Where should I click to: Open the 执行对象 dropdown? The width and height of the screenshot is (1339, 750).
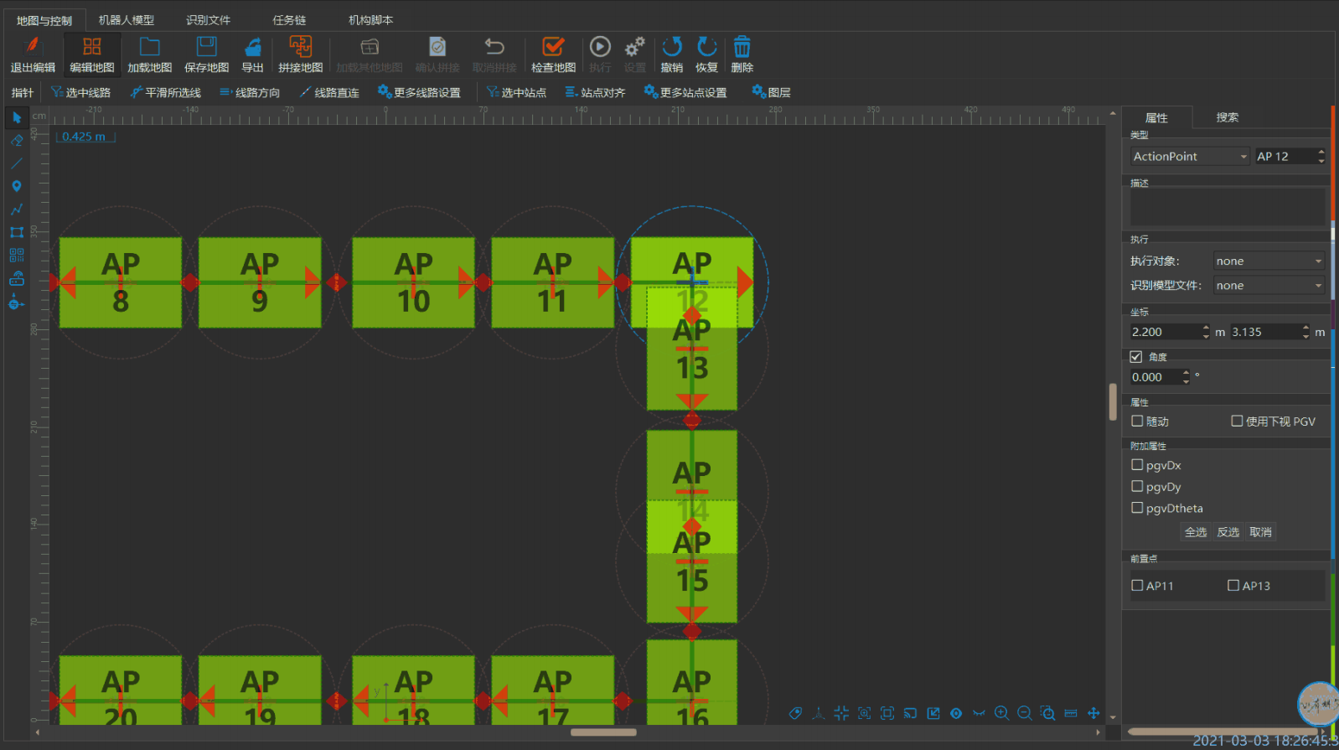click(x=1269, y=261)
